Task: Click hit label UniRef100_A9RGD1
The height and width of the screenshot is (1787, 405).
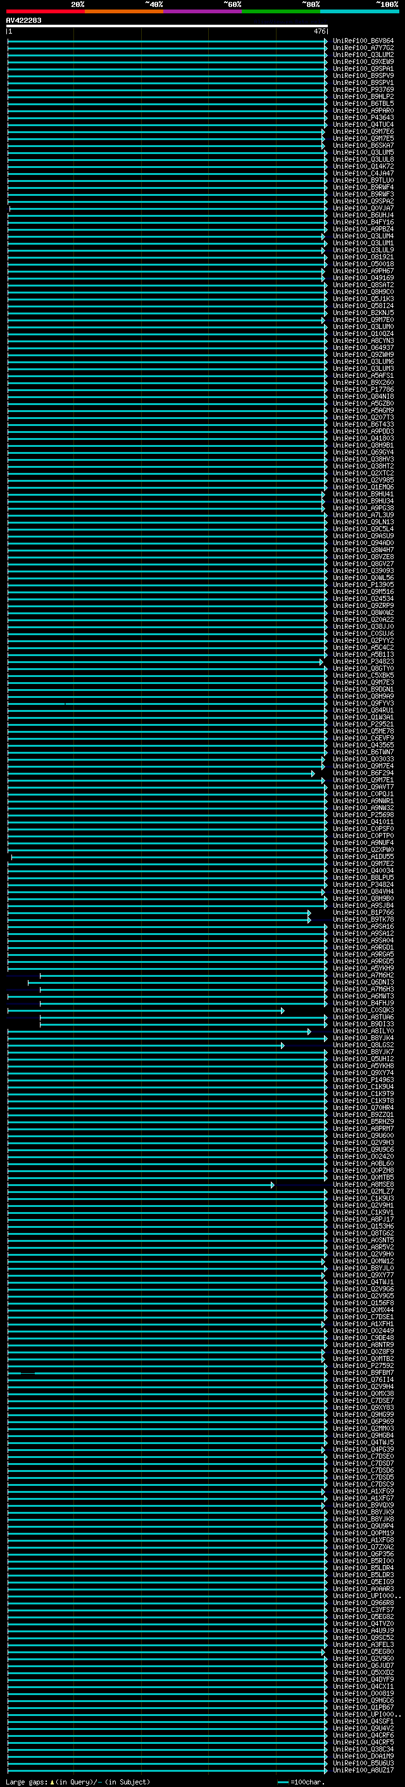Action: pos(363,948)
